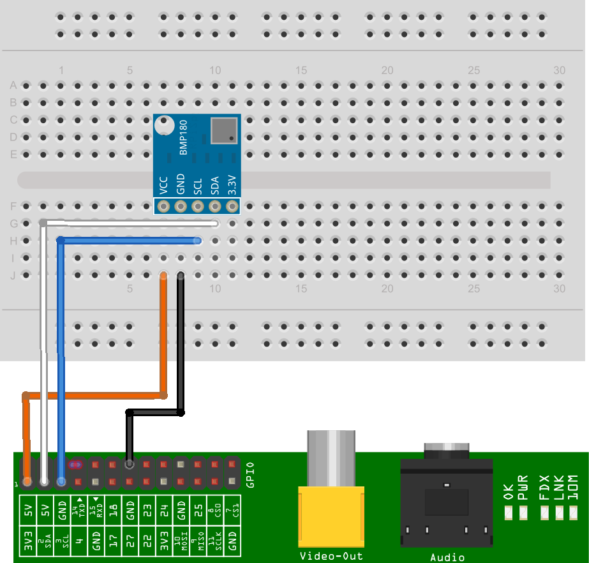Select the SDA pin of the sensor
The width and height of the screenshot is (589, 563).
point(214,205)
